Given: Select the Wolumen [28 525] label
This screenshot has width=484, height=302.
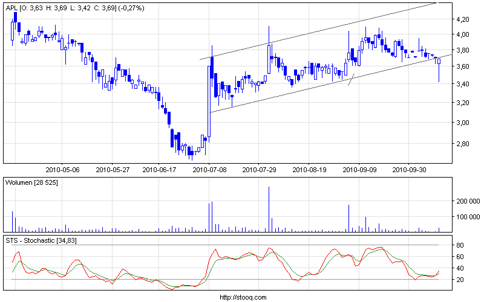Looking at the screenshot, I should pos(31,182).
